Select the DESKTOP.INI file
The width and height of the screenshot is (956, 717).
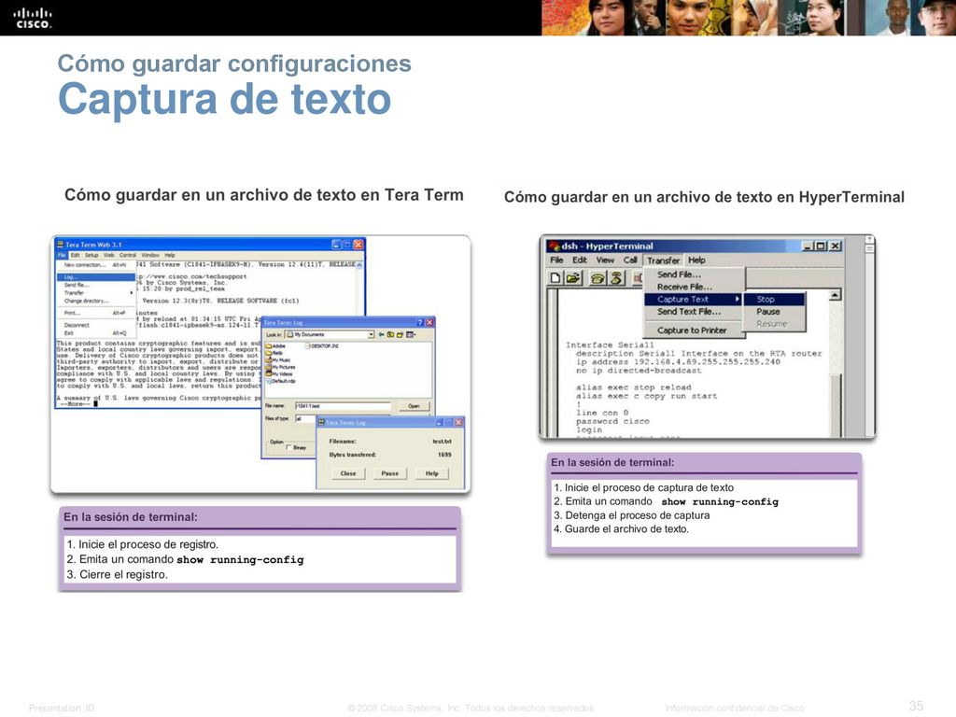pyautogui.click(x=321, y=345)
